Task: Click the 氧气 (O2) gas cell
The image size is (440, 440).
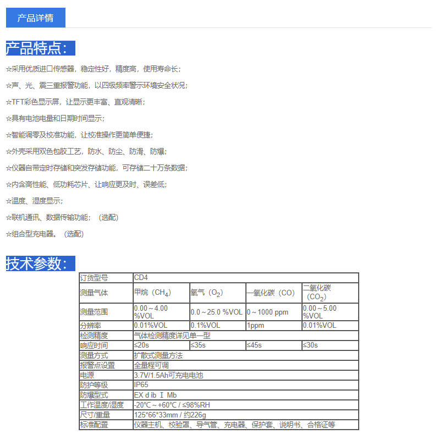Action: [207, 293]
